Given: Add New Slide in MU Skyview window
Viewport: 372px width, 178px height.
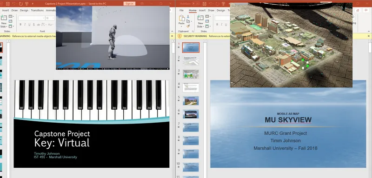Looking at the screenshot, I should (x=200, y=18).
